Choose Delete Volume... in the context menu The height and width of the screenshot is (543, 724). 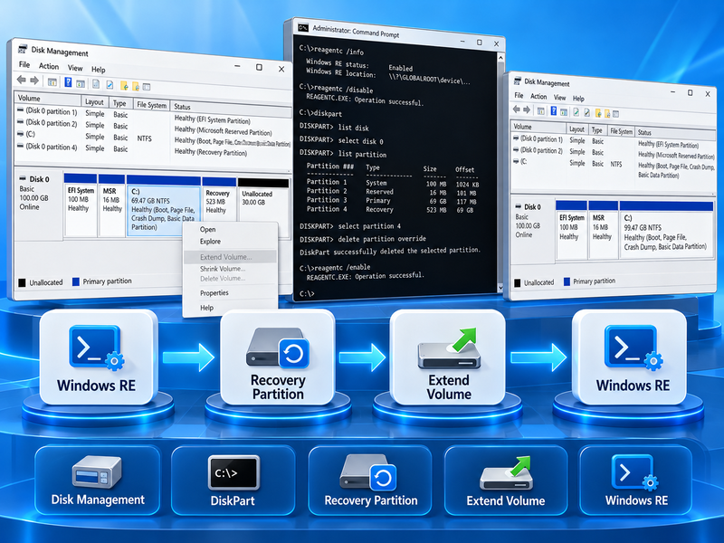click(223, 279)
